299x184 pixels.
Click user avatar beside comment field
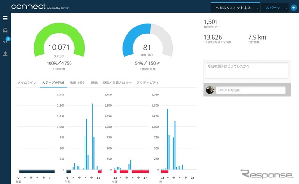pyautogui.click(x=210, y=90)
